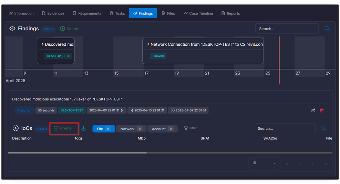Select the Account IoC filter
Screen dimensions: 340x184
162,129
